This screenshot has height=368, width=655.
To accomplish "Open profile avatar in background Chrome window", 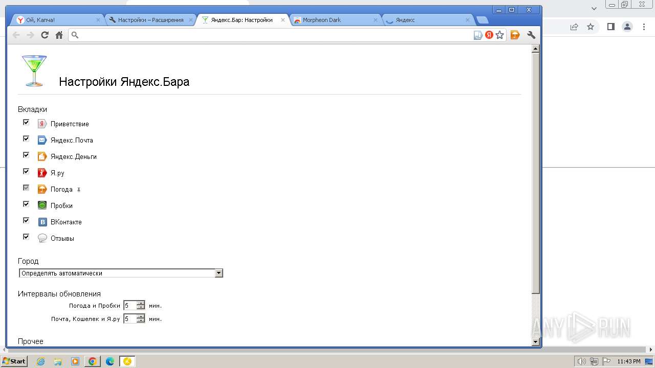I will point(627,27).
